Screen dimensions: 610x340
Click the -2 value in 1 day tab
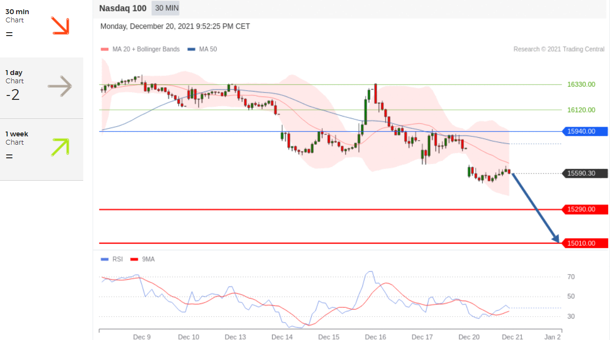13,94
